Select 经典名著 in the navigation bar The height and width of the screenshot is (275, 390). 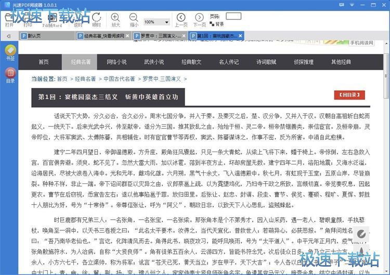point(81,62)
